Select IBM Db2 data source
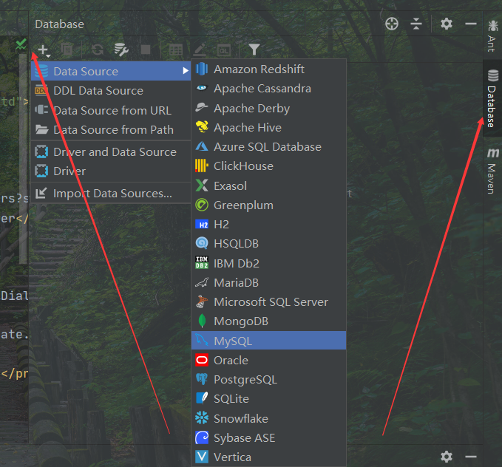Viewport: 502px width, 467px height. click(x=268, y=263)
